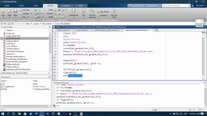Screen dimensions: 207x116
Task: Add a new editor tab with plus
Action: coord(156,30)
